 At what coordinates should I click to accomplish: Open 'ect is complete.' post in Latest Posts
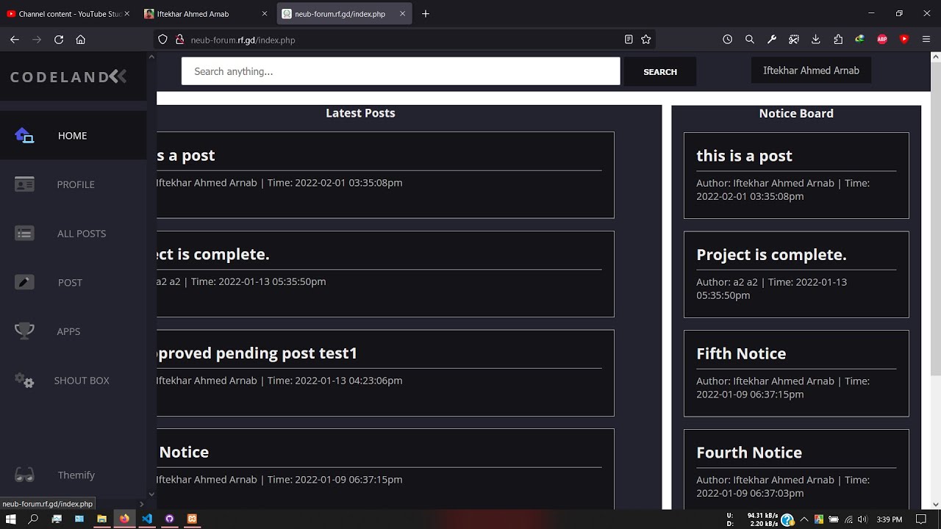pos(213,254)
